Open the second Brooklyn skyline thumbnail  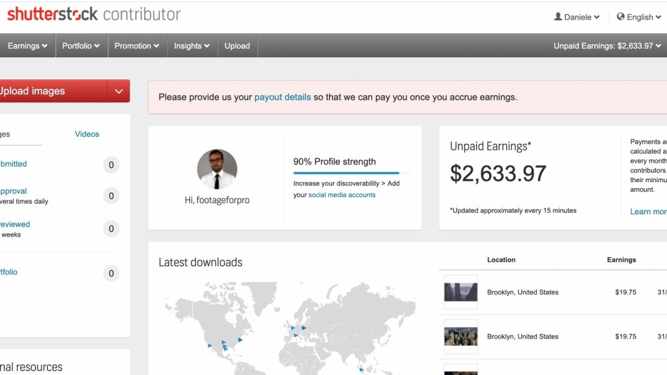[x=461, y=337]
